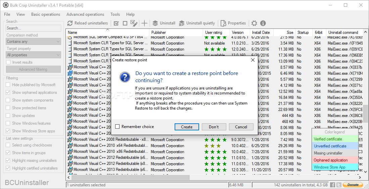Image resolution: width=369 pixels, height=189 pixels.
Task: Click the Twitter icon in the status bar
Action: click(339, 185)
